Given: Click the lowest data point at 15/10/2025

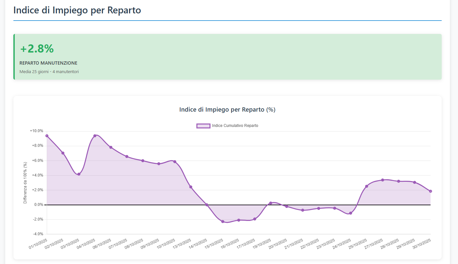Looking at the screenshot, I should tap(223, 222).
